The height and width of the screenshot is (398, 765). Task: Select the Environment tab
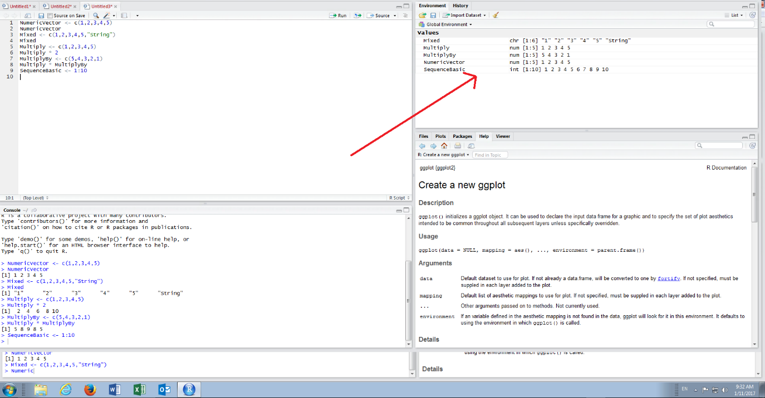(432, 6)
